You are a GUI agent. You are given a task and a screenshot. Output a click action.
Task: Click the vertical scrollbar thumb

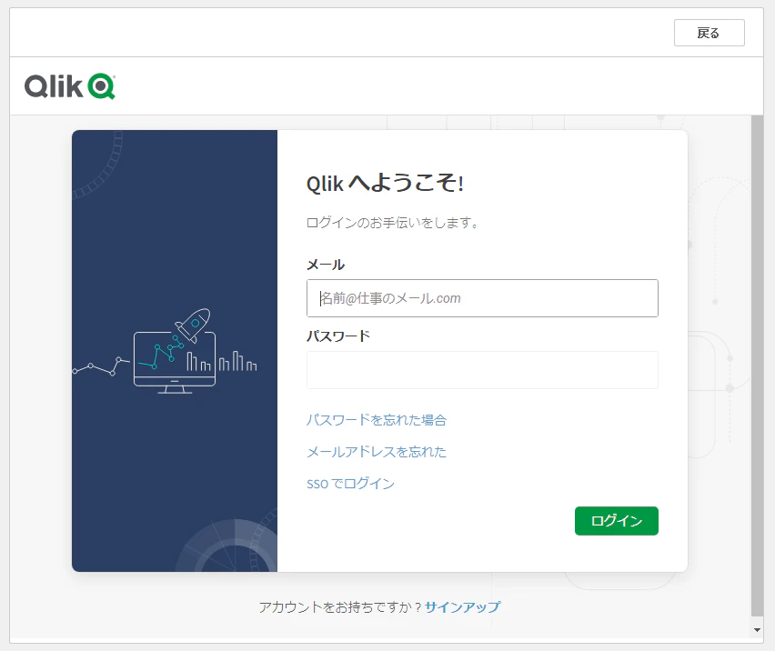tap(757, 366)
